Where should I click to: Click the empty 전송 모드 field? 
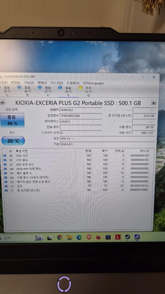pos(81,127)
